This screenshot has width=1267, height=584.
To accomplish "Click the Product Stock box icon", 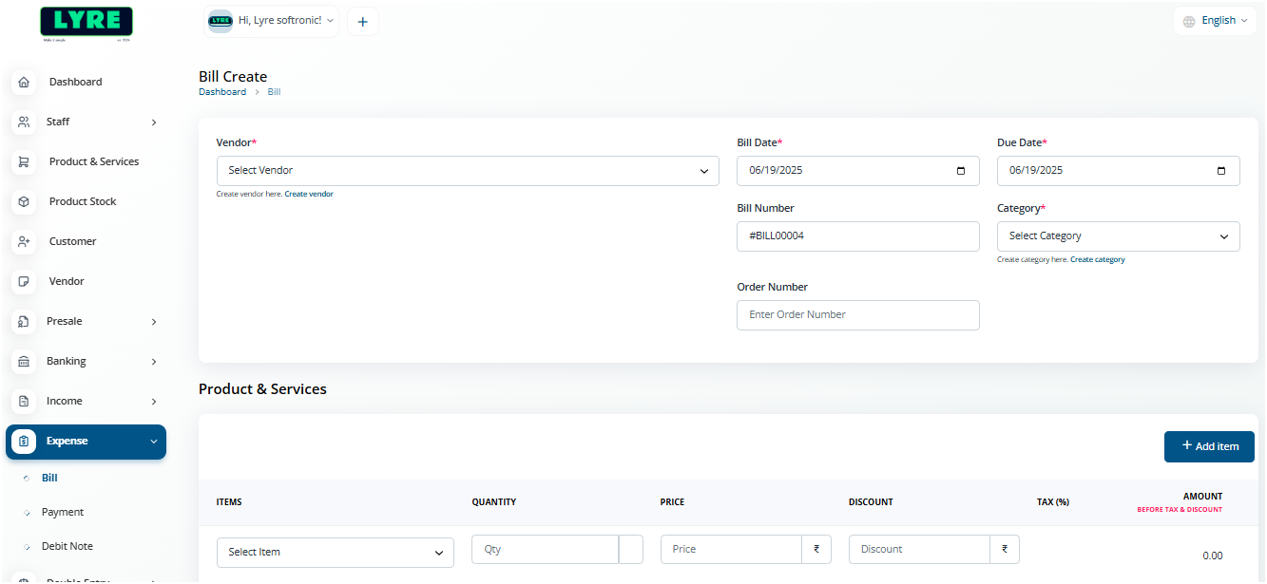I will 25,201.
